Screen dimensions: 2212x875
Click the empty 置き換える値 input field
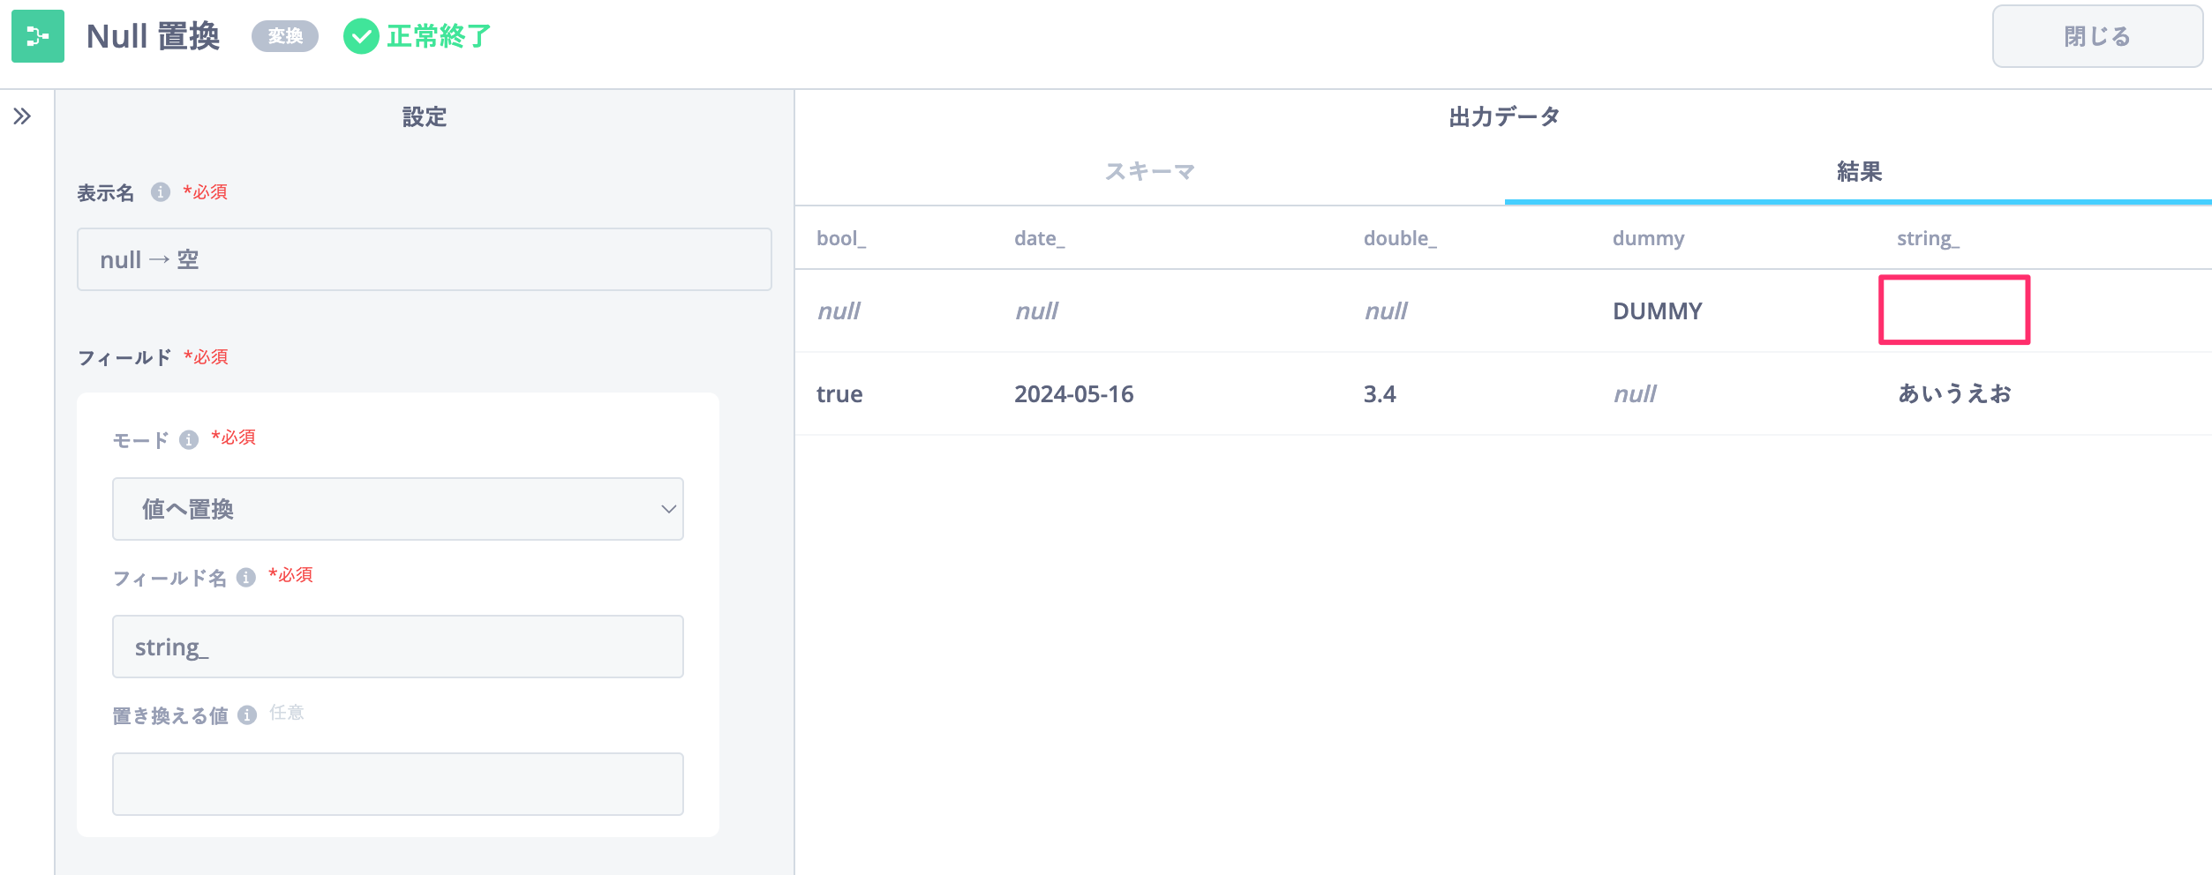click(397, 784)
